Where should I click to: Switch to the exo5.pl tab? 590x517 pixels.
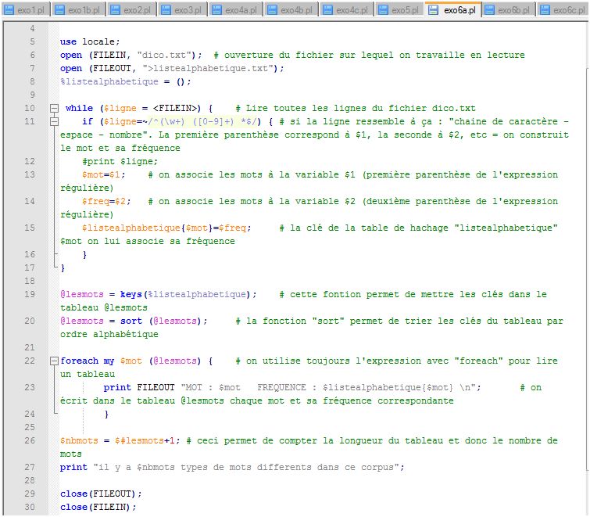point(399,10)
